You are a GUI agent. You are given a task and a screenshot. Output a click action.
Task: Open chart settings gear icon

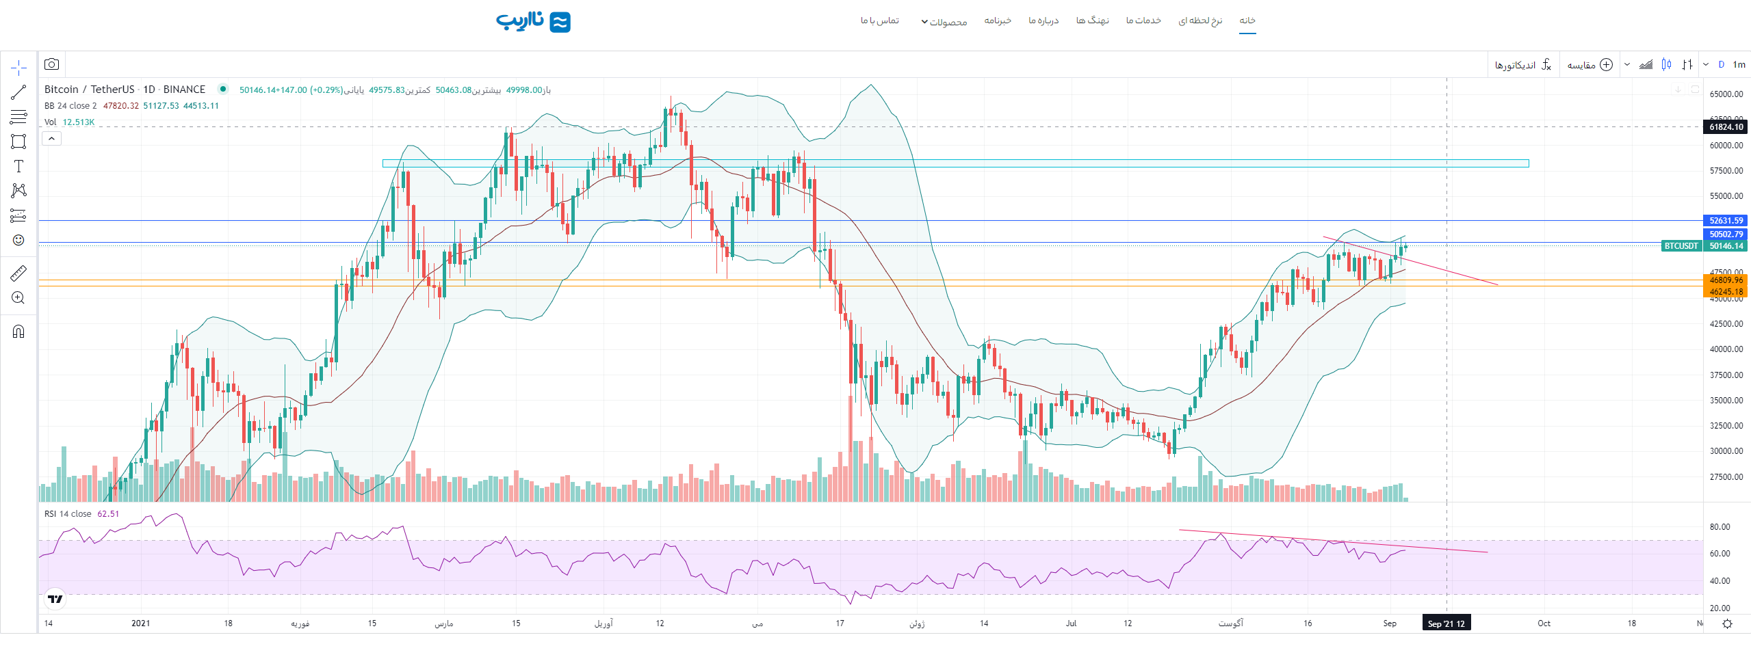1727,623
